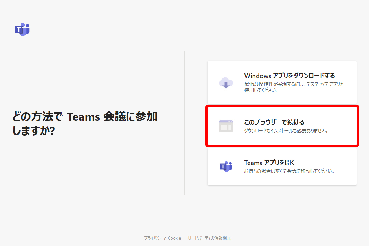Select 'このブラウザーで続ける' to join in browser
The width and height of the screenshot is (369, 246).
(282, 126)
